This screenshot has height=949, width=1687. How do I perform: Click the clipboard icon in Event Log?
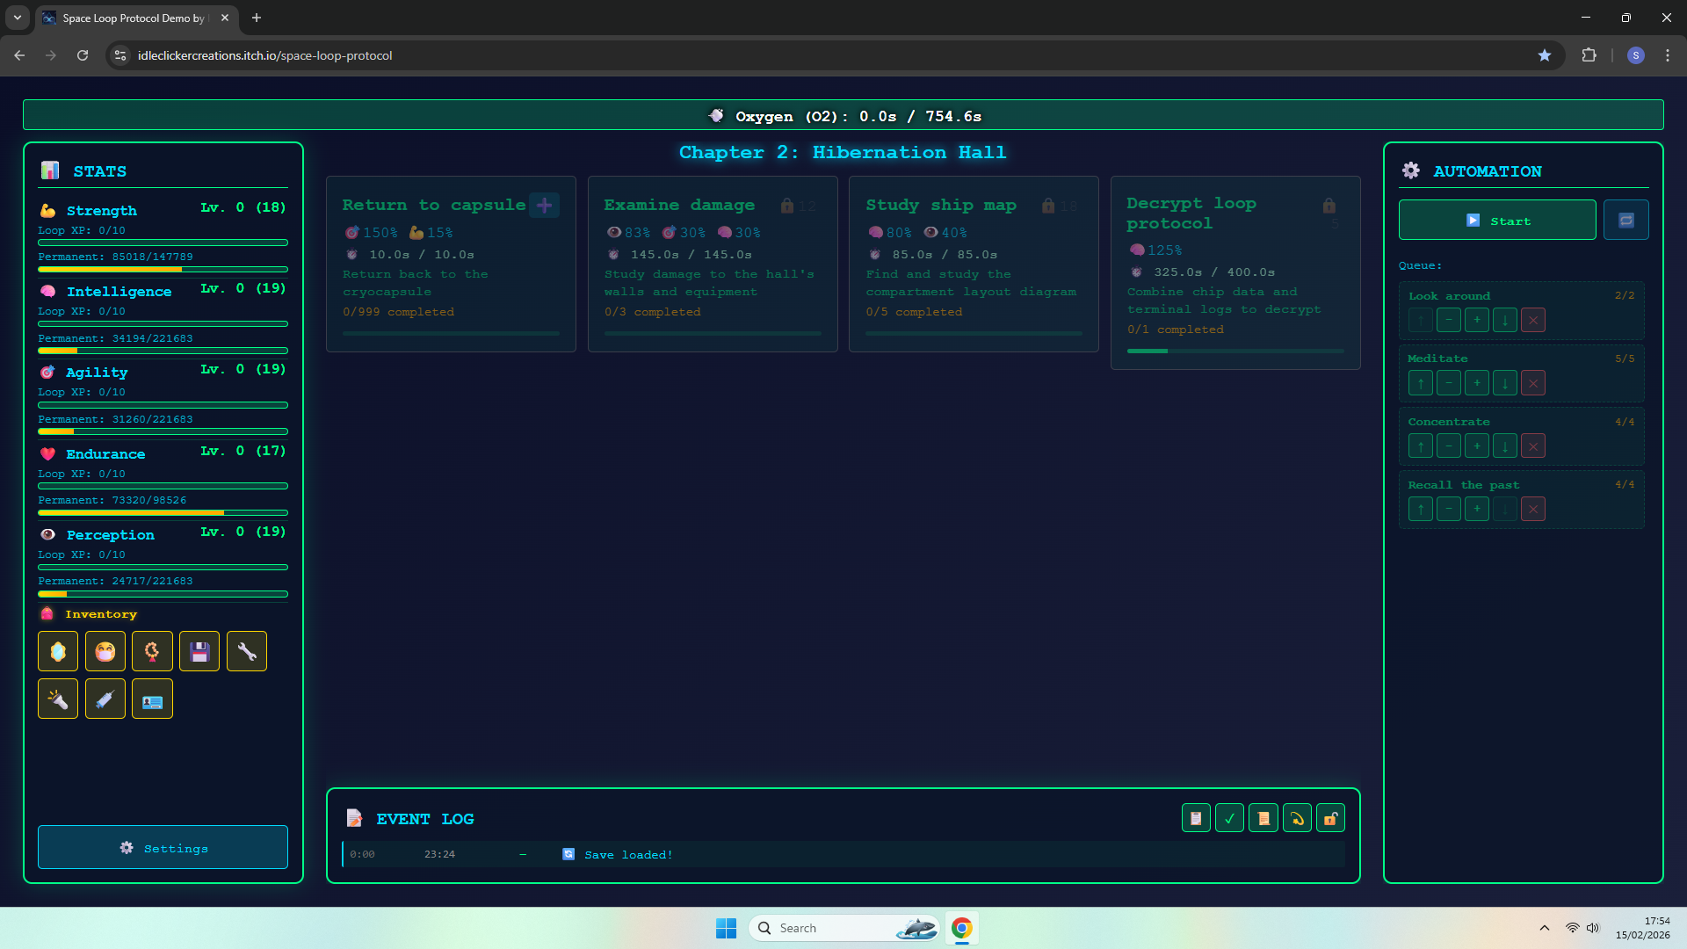click(x=1196, y=818)
